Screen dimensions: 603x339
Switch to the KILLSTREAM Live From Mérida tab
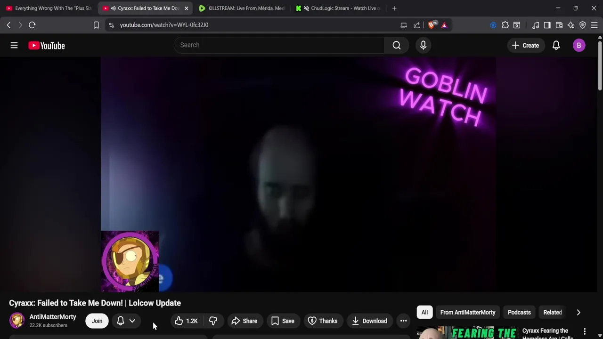[x=241, y=8]
